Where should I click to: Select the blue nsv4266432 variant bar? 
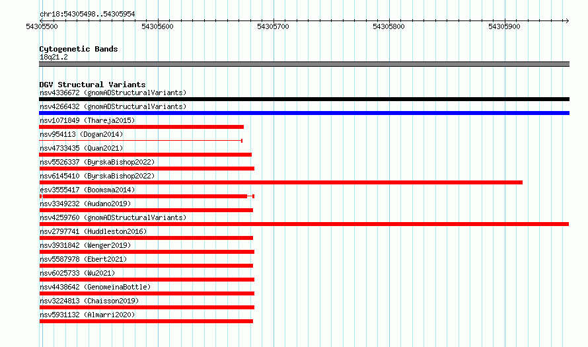tap(304, 113)
